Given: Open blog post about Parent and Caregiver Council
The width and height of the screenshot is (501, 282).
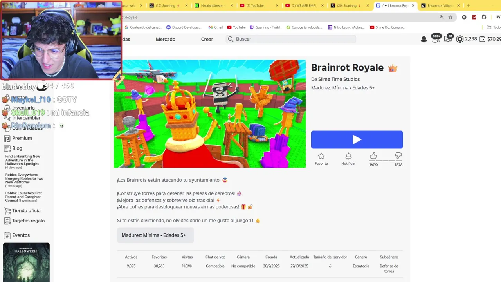Looking at the screenshot, I should coord(23,197).
